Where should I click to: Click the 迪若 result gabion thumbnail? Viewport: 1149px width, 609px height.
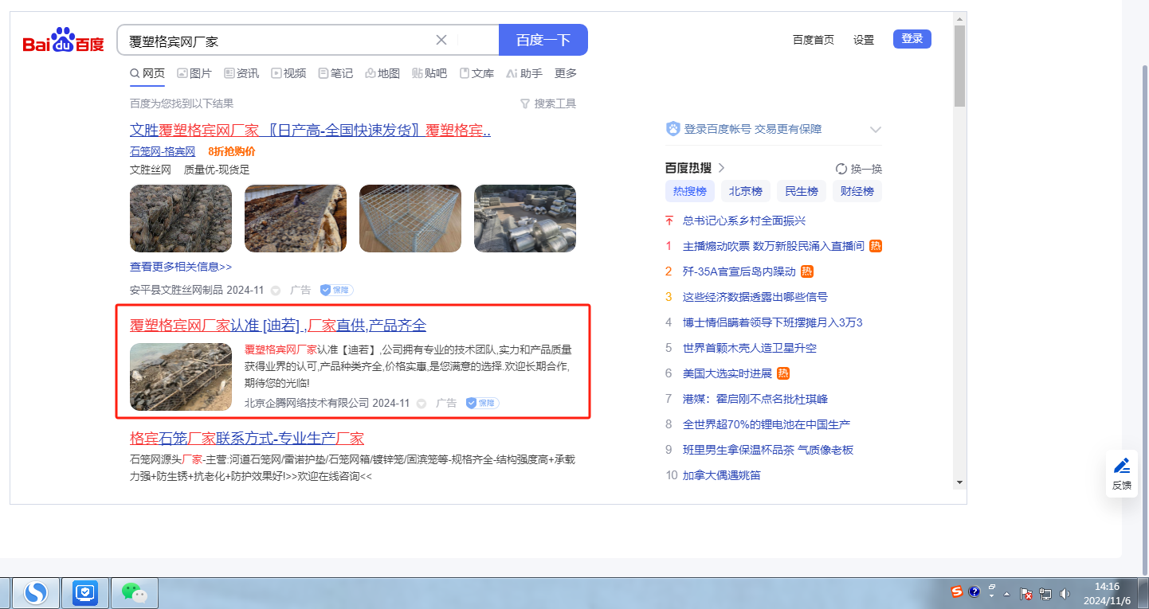coord(181,377)
